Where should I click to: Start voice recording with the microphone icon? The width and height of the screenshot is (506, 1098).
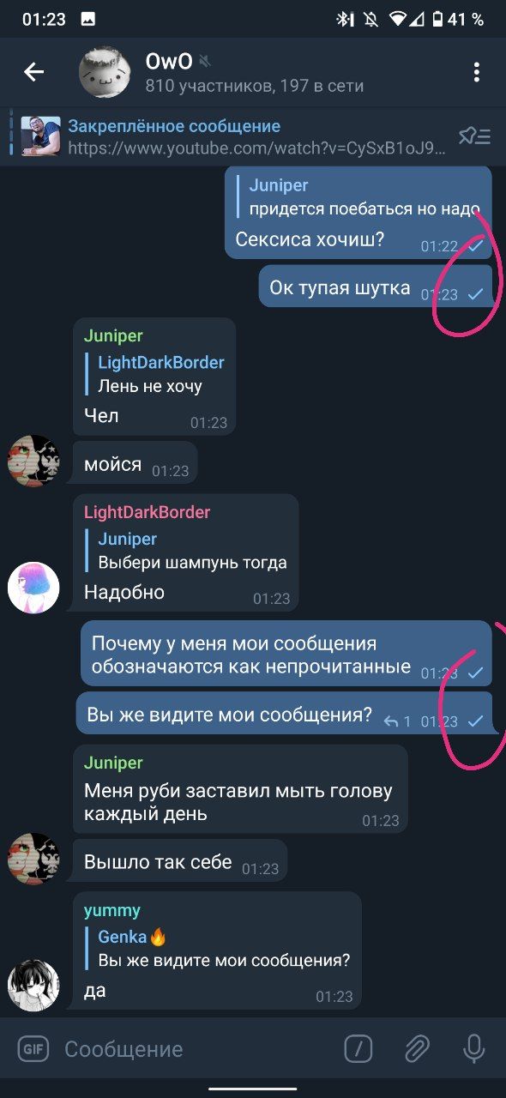(473, 1048)
